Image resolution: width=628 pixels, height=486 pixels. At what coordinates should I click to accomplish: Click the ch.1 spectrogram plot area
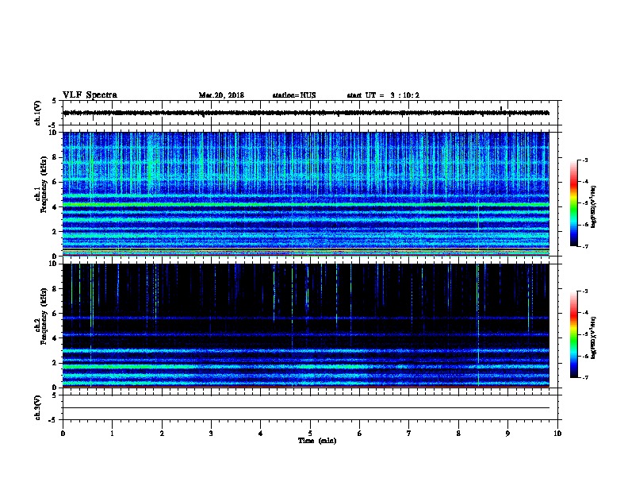point(306,194)
